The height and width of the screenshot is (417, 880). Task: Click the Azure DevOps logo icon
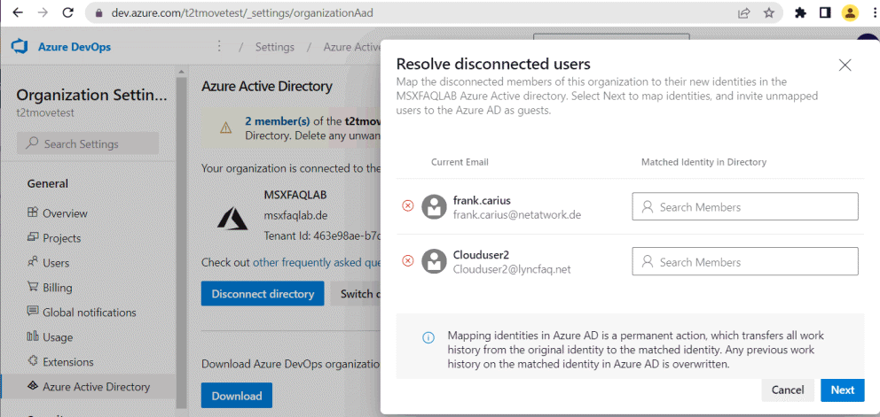[x=20, y=47]
